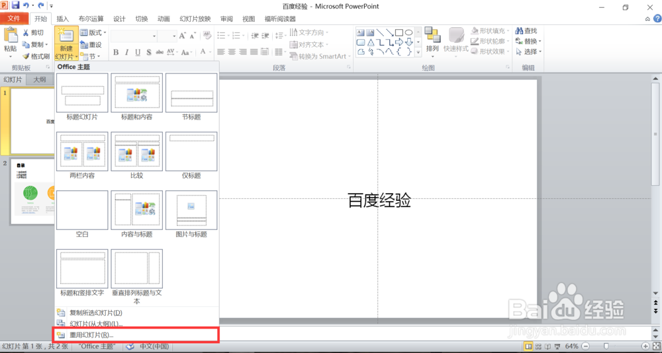
Task: Select the Text Box shape in gallery
Action: pos(361,32)
